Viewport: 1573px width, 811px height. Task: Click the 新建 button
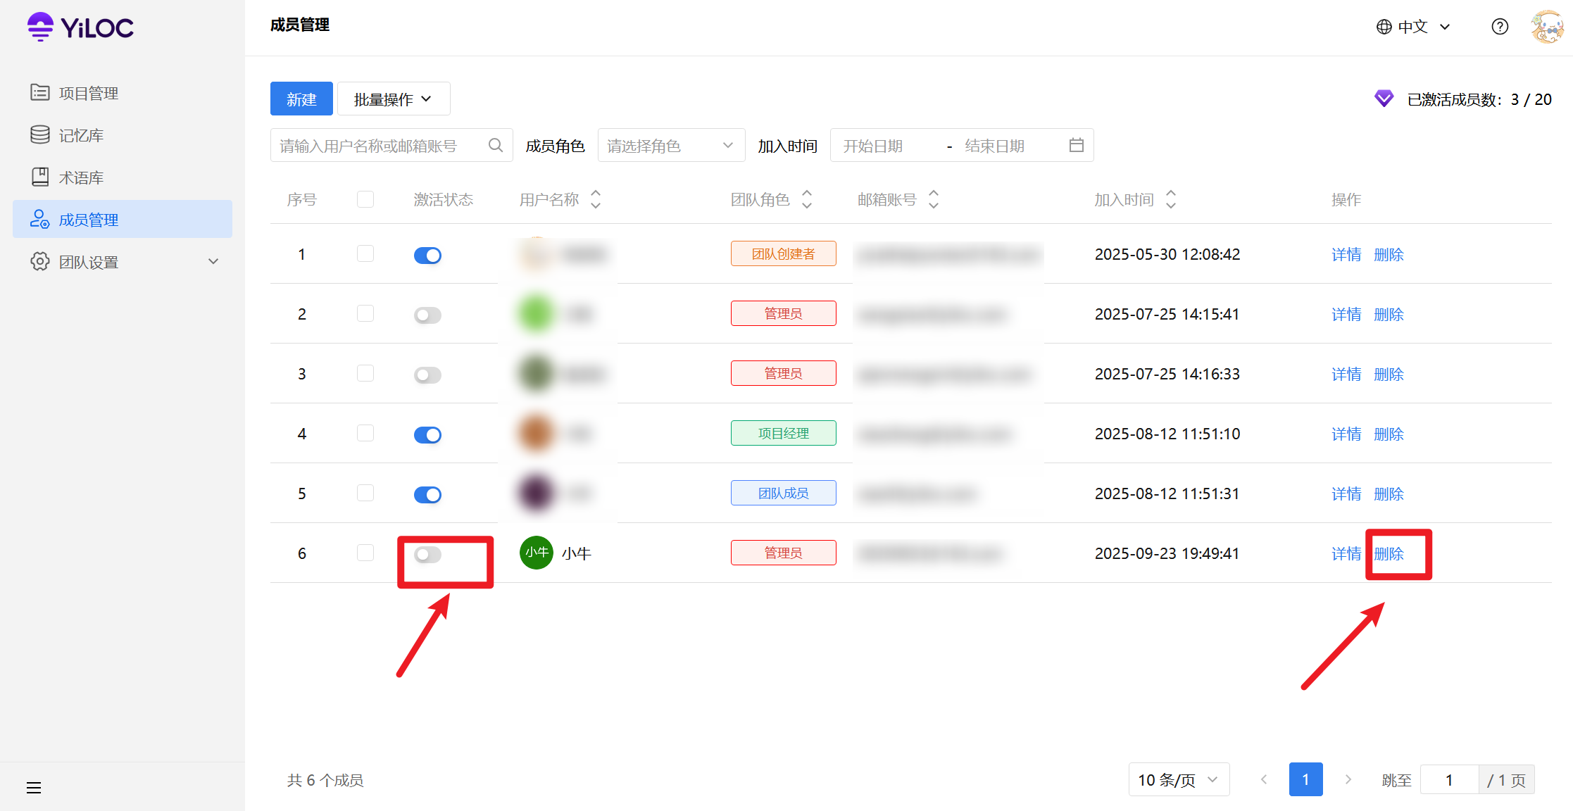(x=301, y=99)
